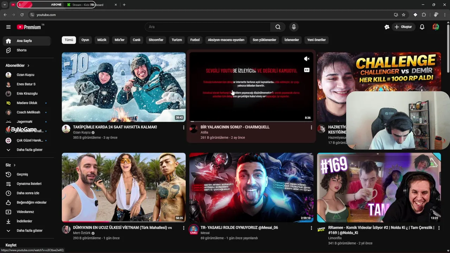The image size is (450, 253).
Task: Open options menu for Yasaklı Rolde Oynuyoruz video
Action: click(x=311, y=228)
